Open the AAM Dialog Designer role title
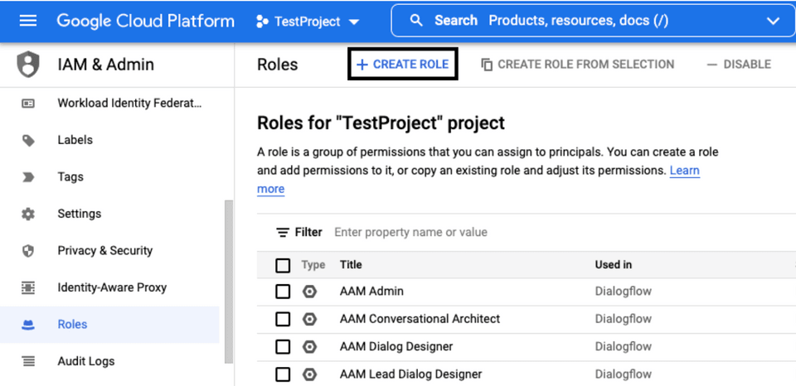 pyautogui.click(x=396, y=346)
